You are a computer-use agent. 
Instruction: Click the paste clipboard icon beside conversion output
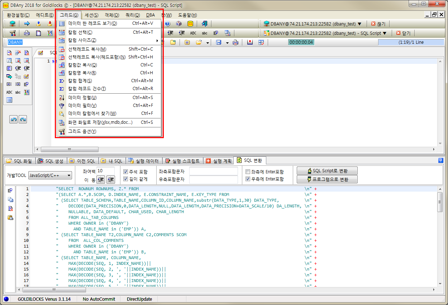(10, 217)
